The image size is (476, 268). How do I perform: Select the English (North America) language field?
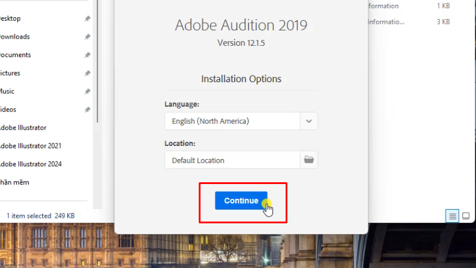click(233, 121)
